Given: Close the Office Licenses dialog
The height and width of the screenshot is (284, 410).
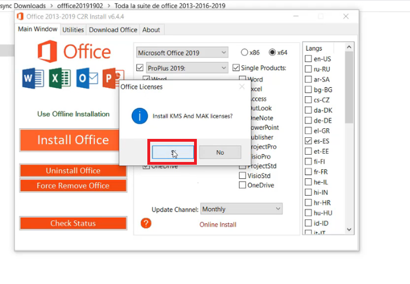Looking at the screenshot, I should click(x=242, y=87).
